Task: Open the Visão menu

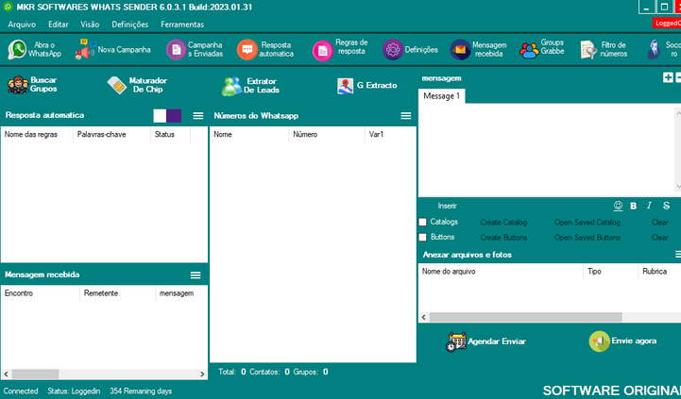Action: click(90, 25)
